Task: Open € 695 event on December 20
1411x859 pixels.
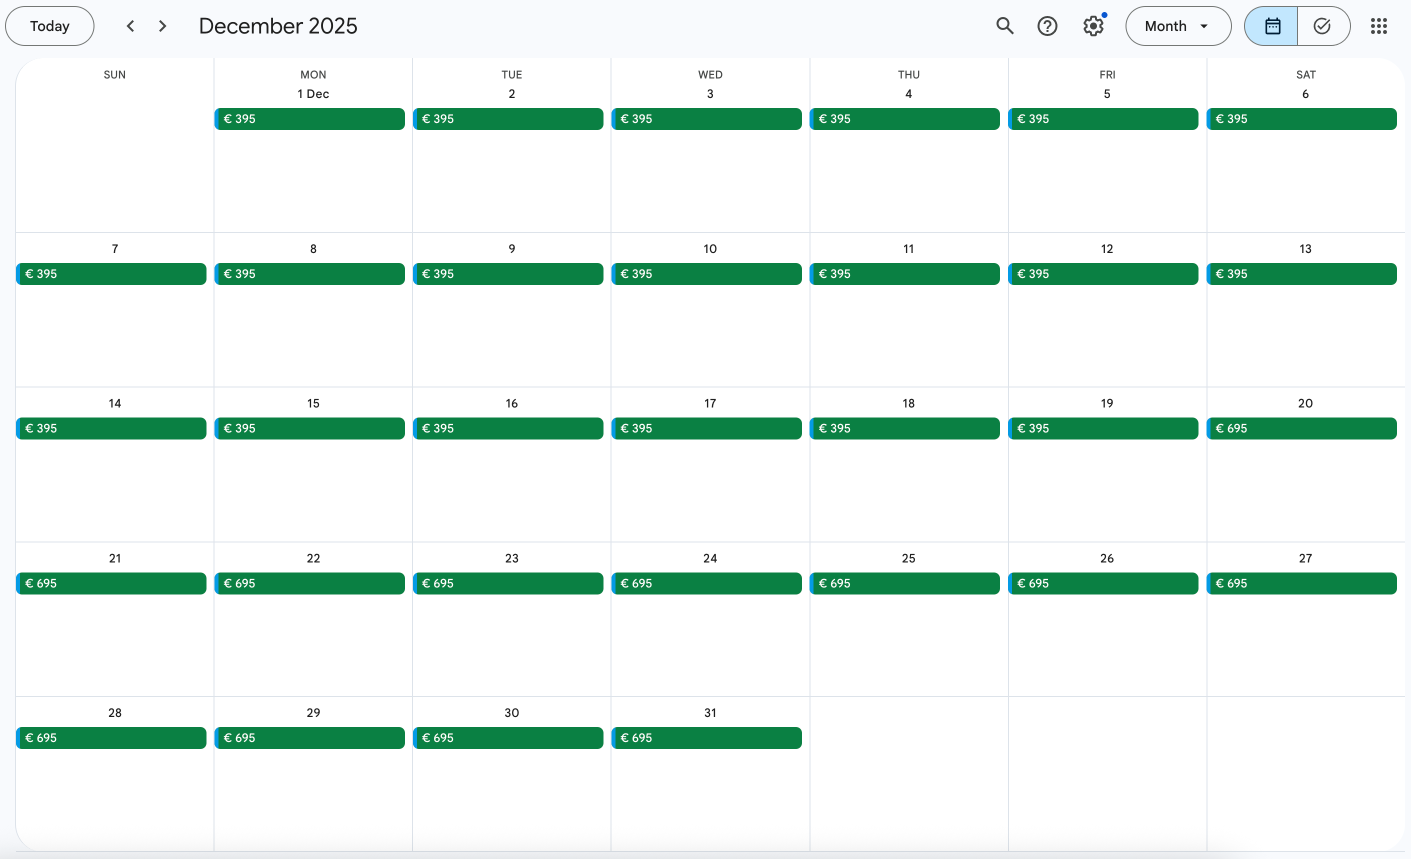Action: [1301, 428]
